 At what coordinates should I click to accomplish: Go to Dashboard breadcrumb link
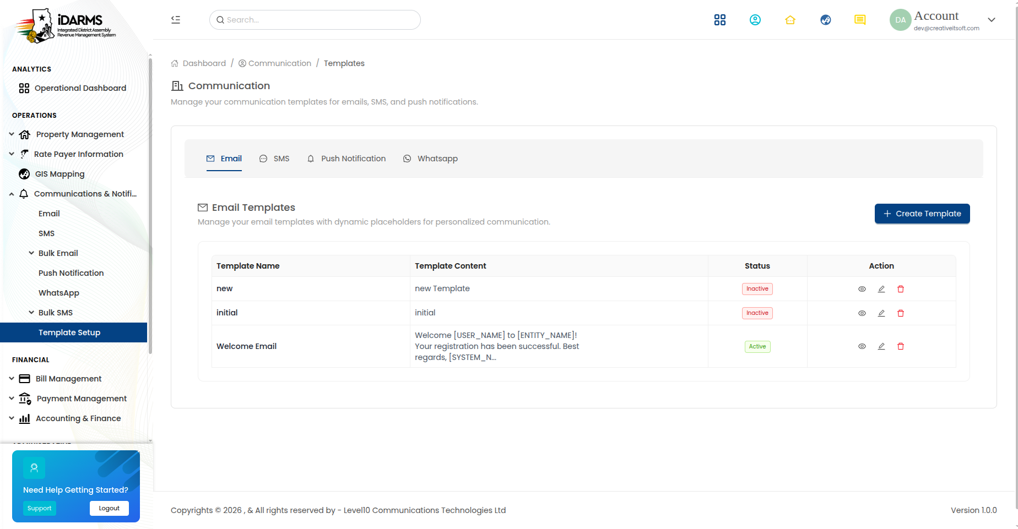pyautogui.click(x=198, y=63)
